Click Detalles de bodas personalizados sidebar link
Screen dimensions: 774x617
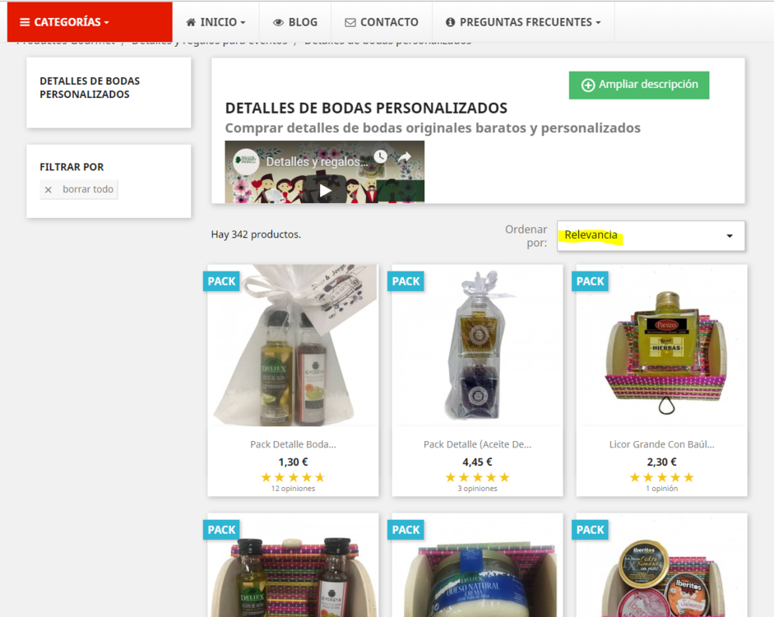click(x=90, y=87)
